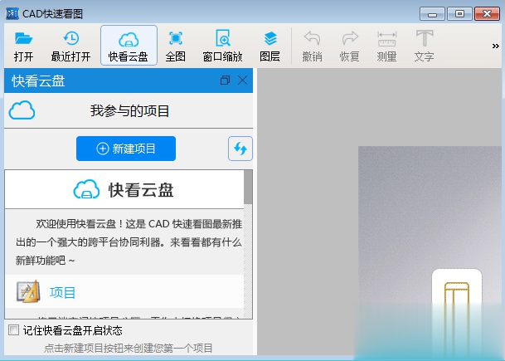
Task: Toggle the 快看云盘 toolbar button
Action: point(129,45)
